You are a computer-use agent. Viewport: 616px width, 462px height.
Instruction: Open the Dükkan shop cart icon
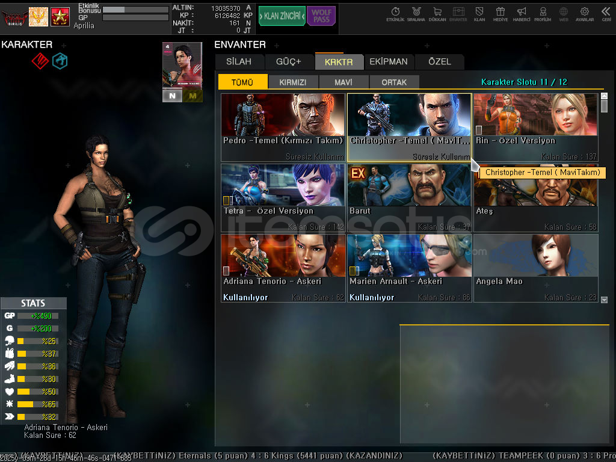(x=437, y=14)
